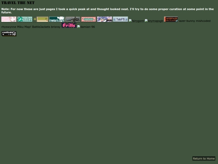Go to the brisray link
The width and height of the screenshot is (218, 164).
[x=56, y=27]
